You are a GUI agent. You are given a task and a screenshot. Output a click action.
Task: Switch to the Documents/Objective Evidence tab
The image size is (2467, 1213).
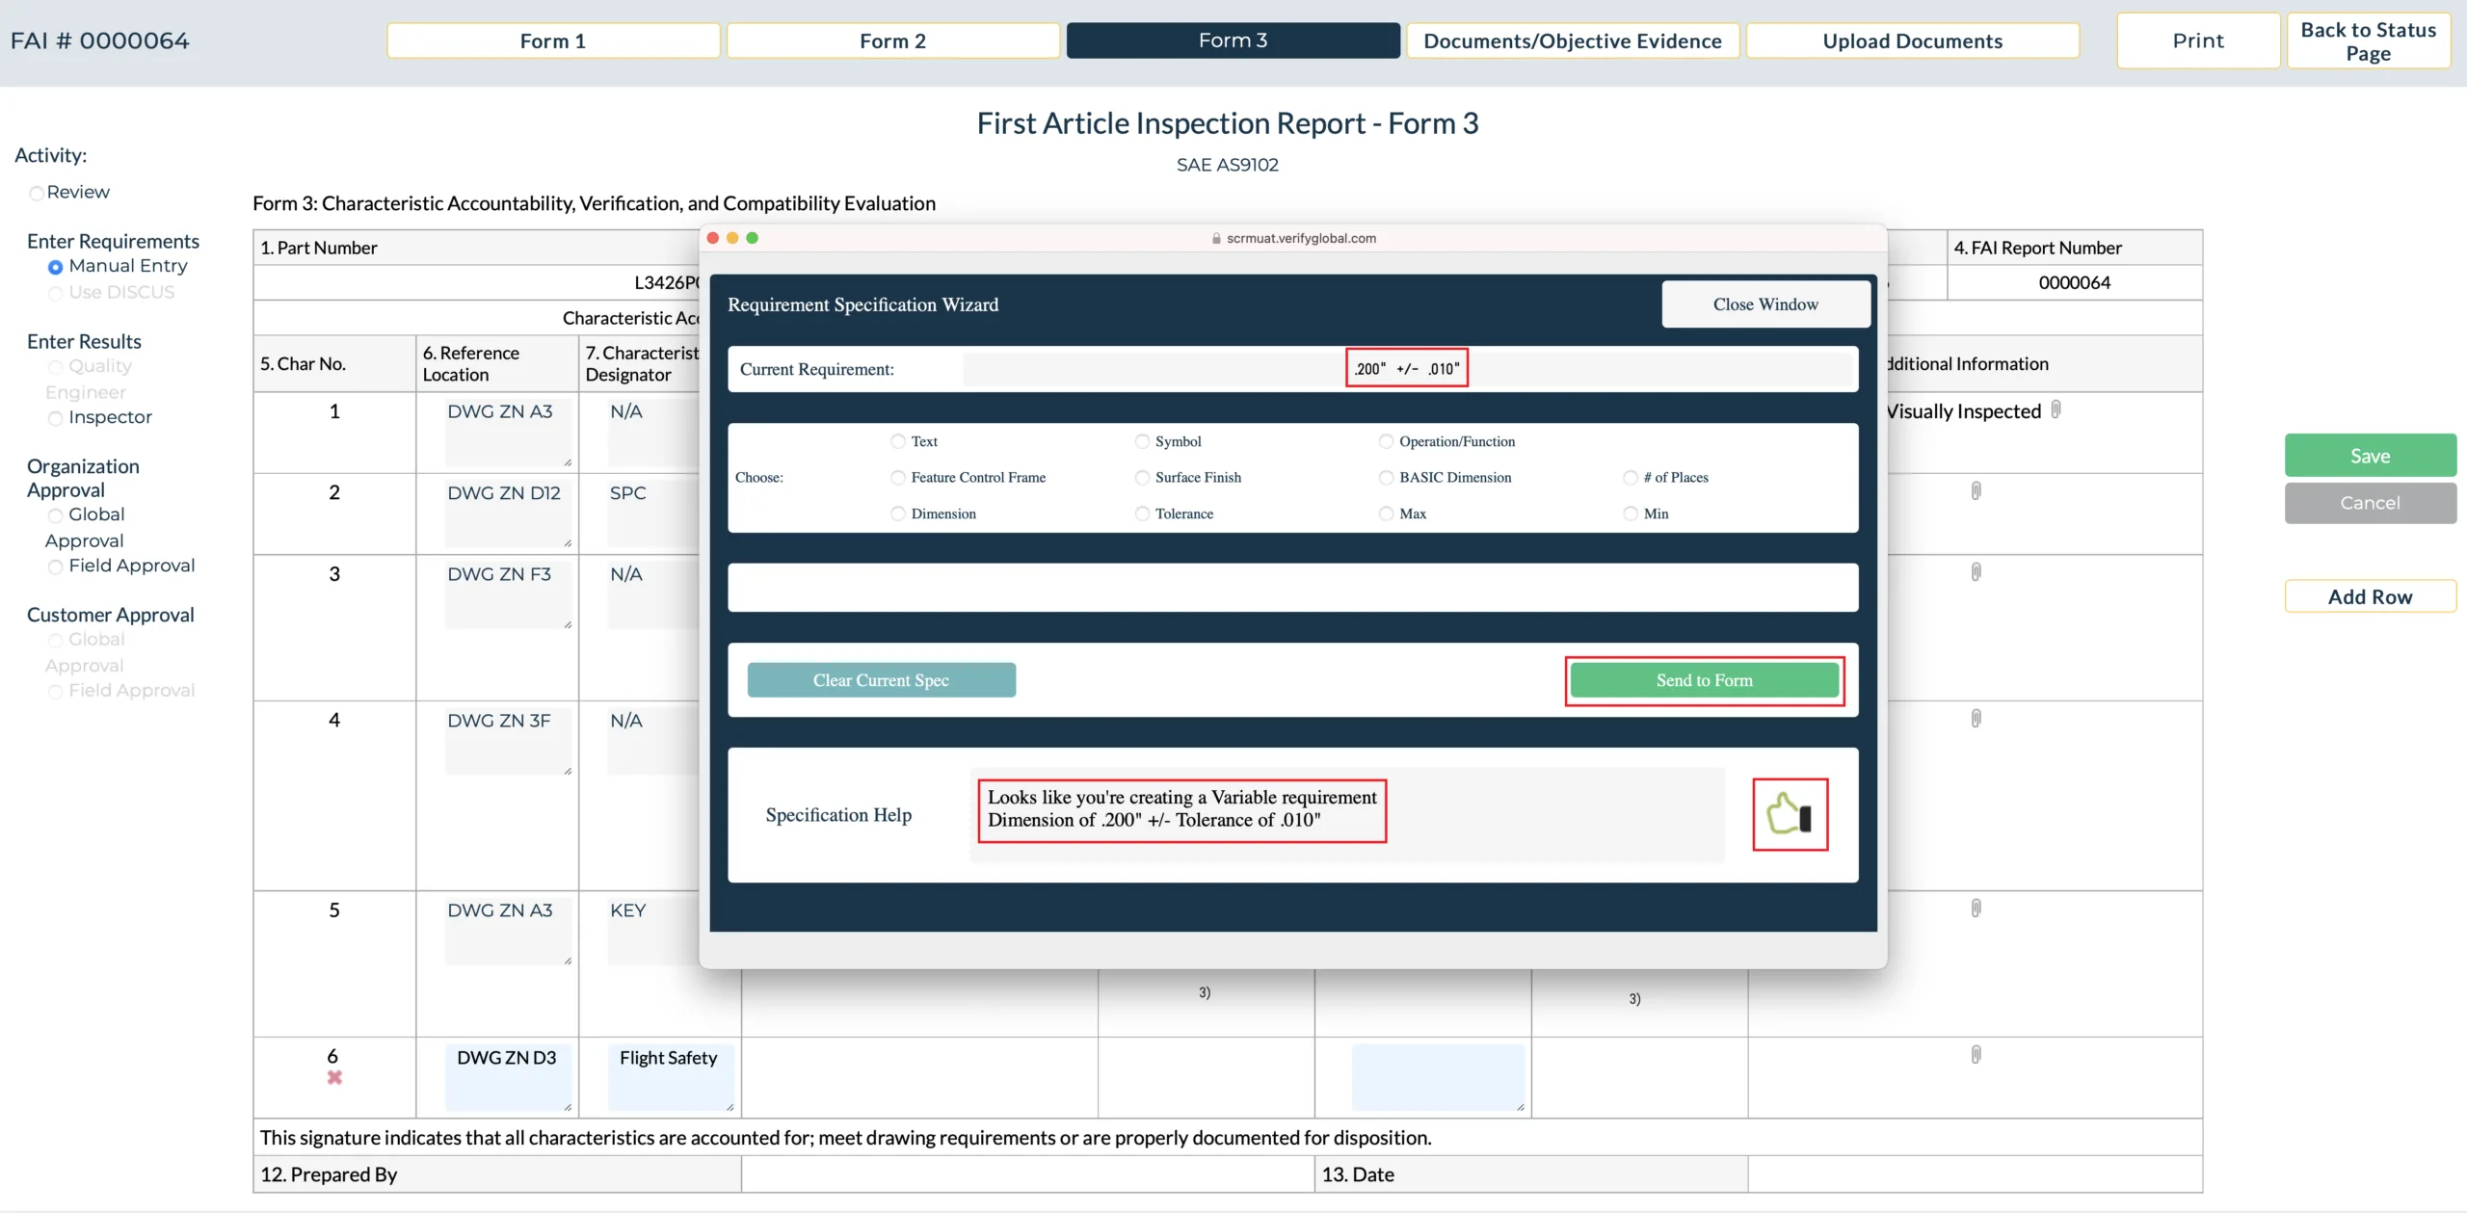1572,38
